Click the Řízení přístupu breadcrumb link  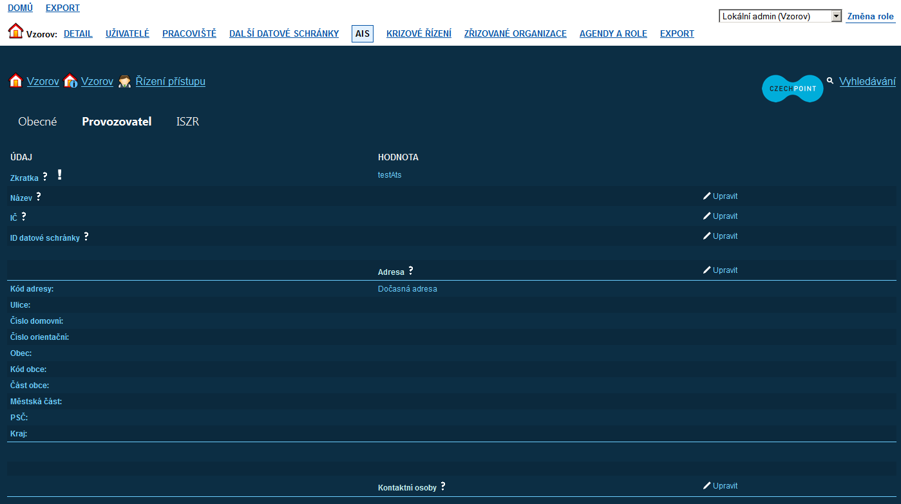click(x=171, y=81)
